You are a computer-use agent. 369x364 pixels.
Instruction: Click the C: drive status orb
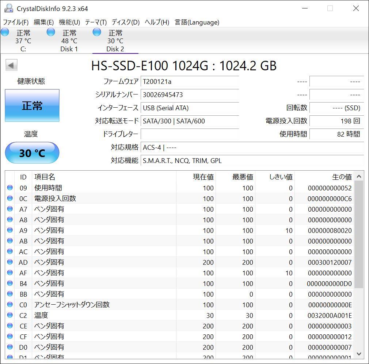click(x=5, y=32)
